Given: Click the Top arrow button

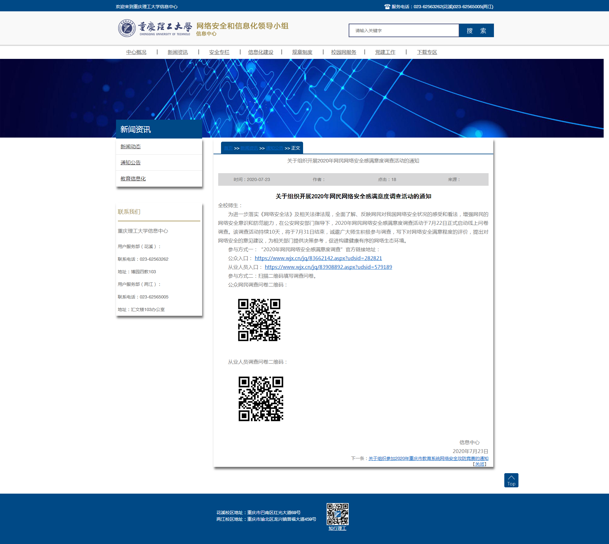Looking at the screenshot, I should click(x=511, y=480).
